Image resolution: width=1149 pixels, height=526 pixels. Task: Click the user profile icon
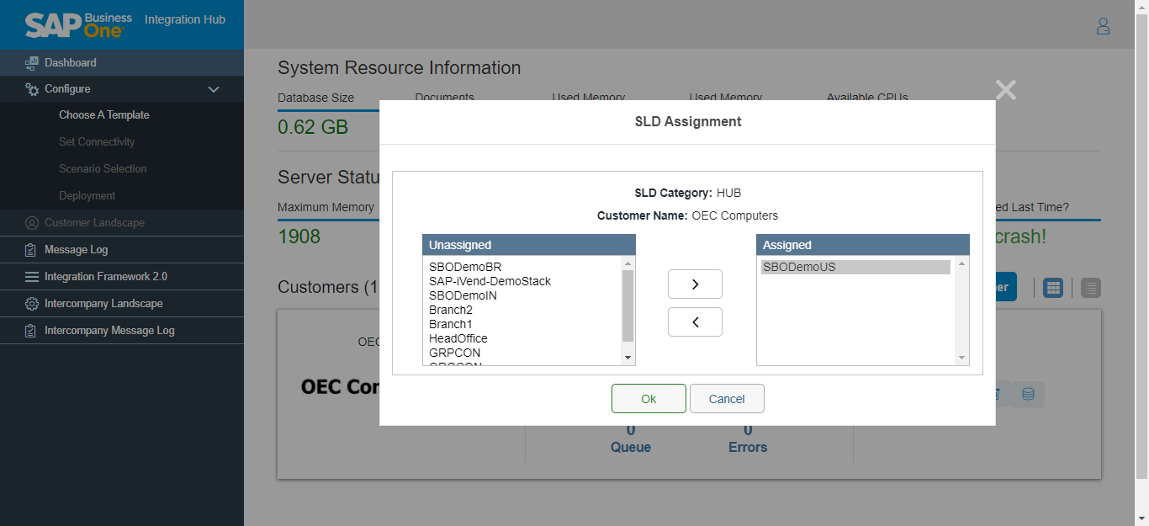(1103, 26)
